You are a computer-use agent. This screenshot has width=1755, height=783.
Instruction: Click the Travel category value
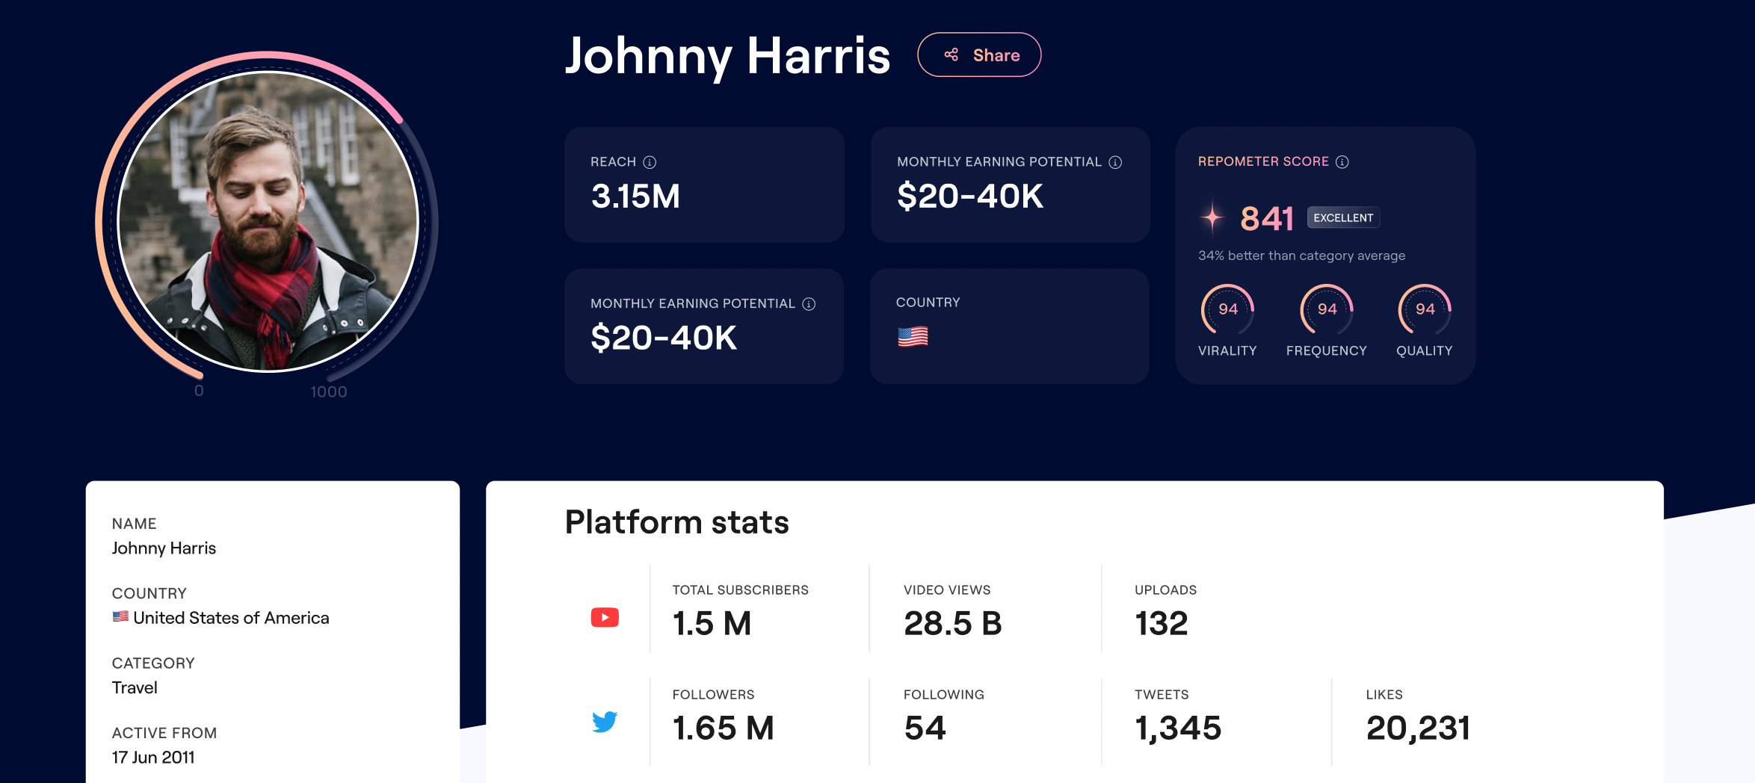135,687
